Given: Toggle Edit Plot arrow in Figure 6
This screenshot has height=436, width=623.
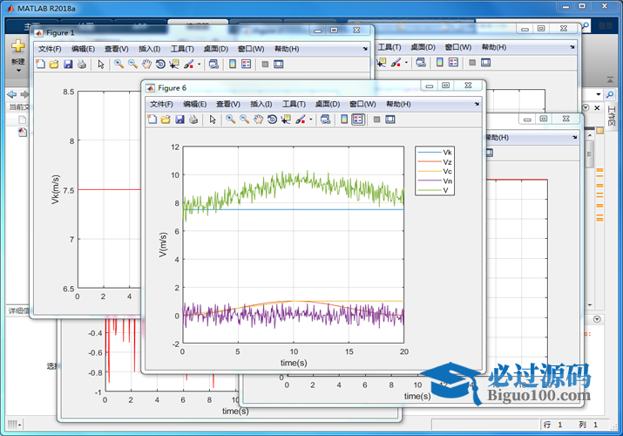Looking at the screenshot, I should click(x=213, y=119).
